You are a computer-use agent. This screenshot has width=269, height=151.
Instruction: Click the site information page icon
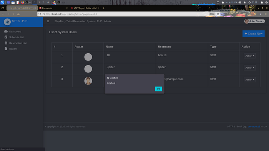[43, 14]
